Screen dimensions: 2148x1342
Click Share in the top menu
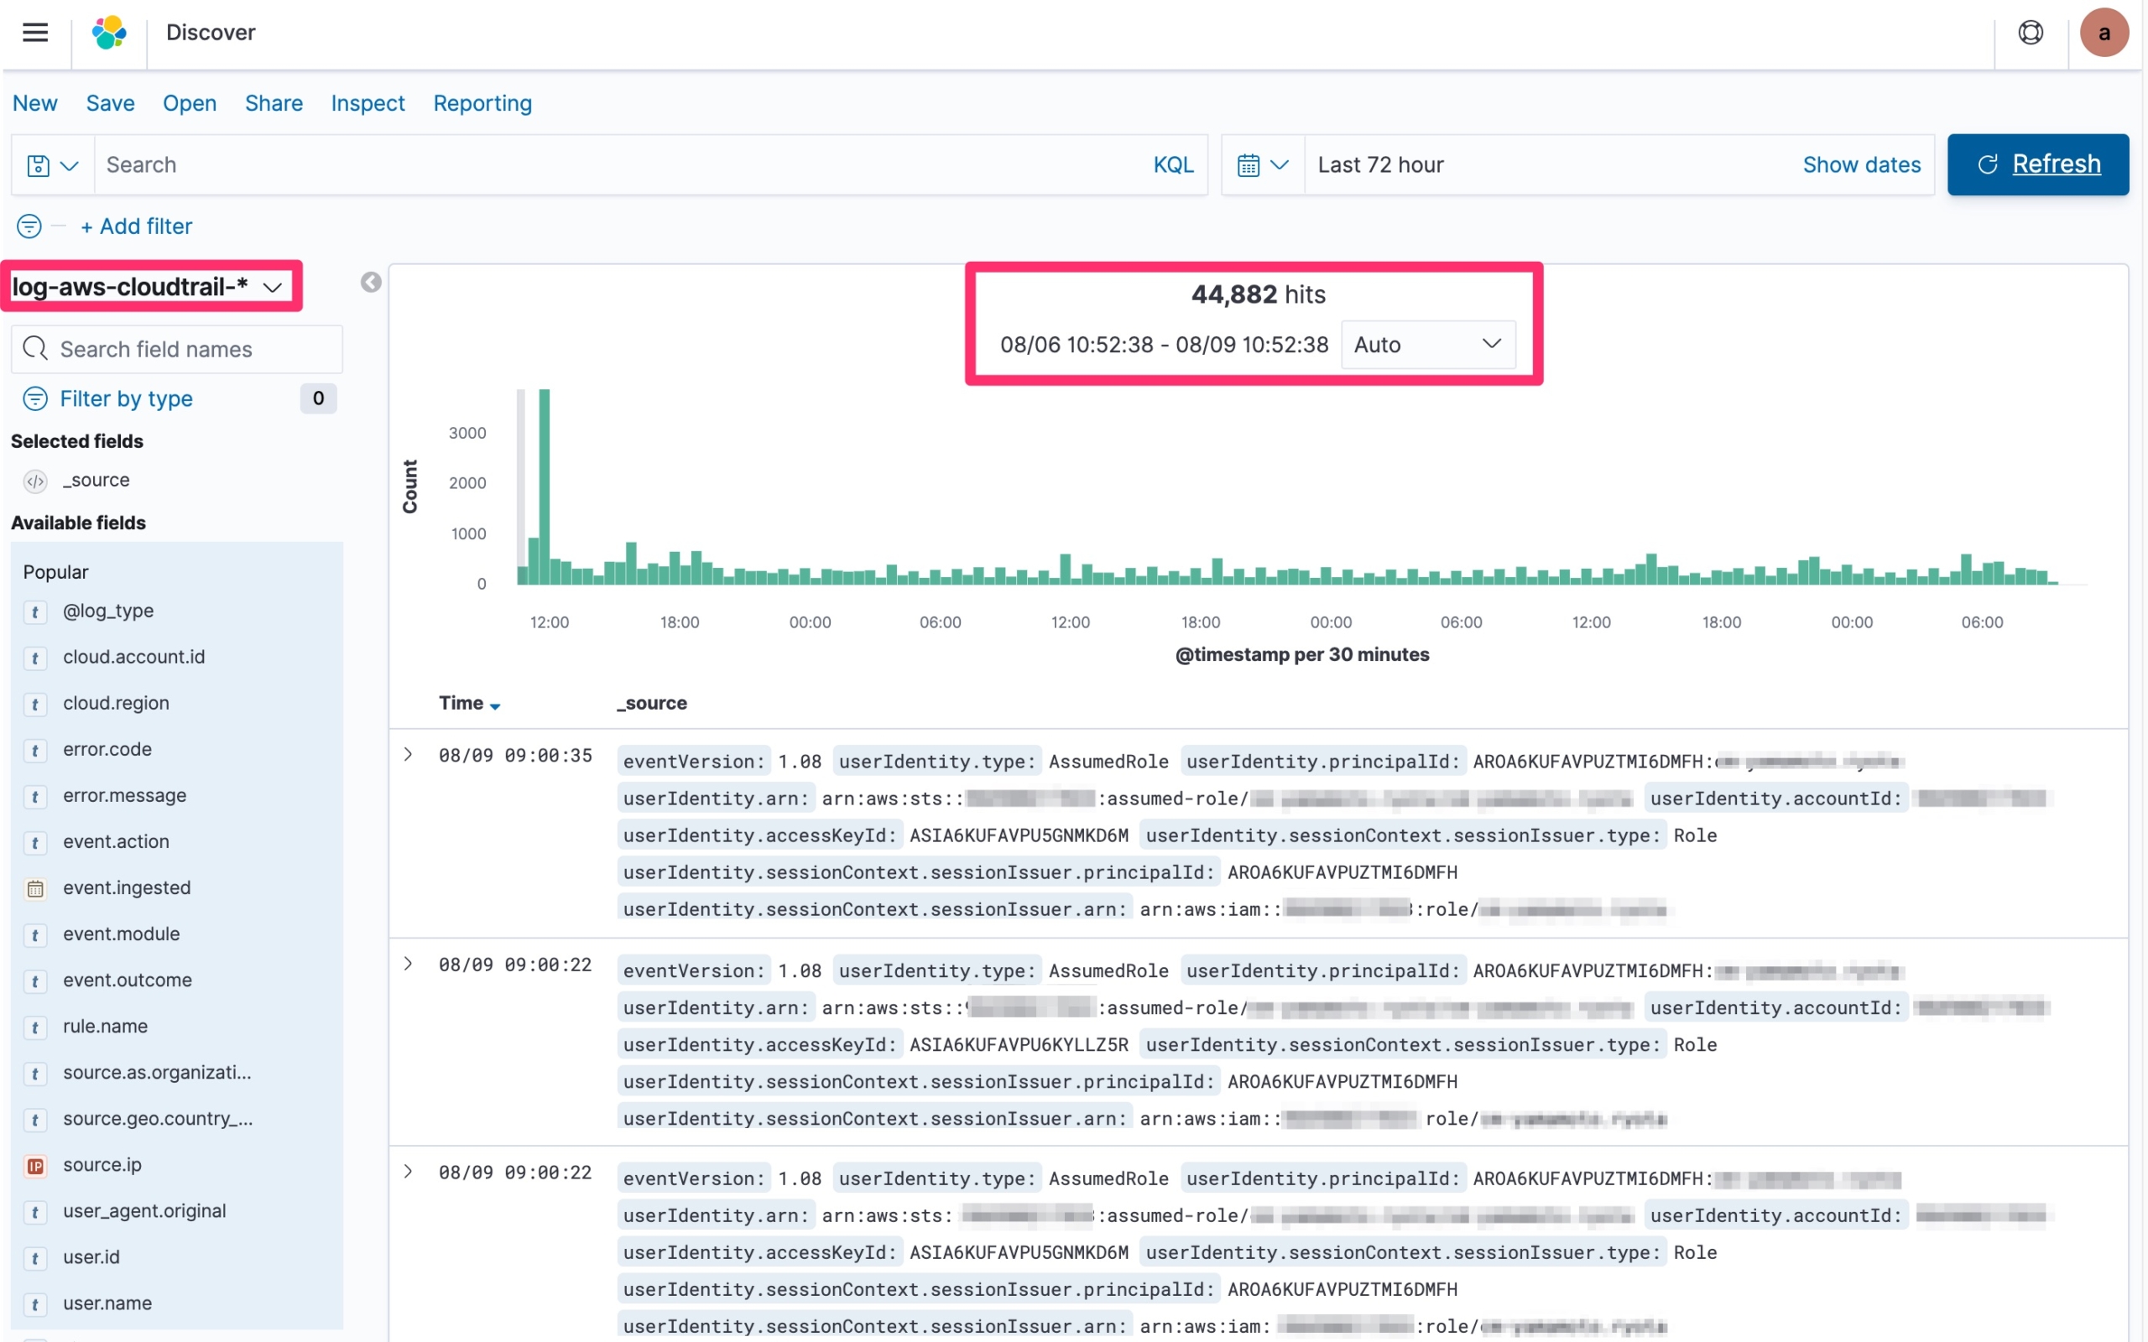[x=274, y=103]
